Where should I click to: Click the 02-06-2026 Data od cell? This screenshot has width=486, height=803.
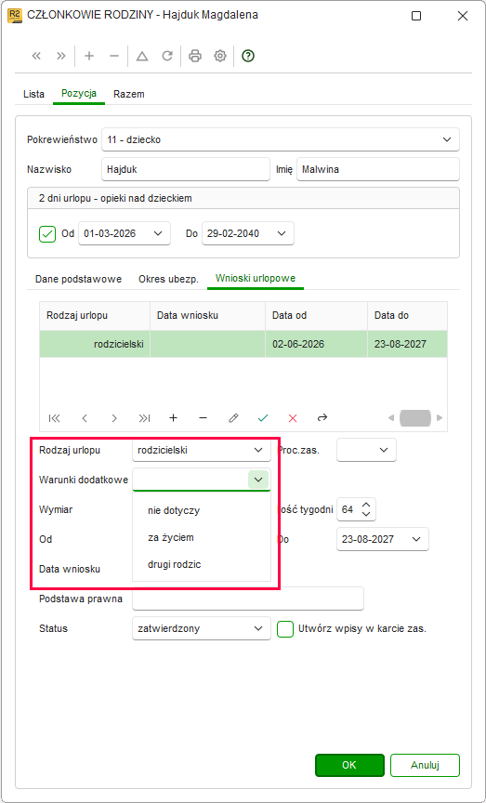point(317,344)
